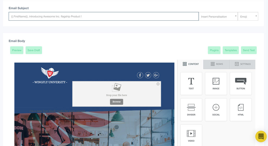
Task: Pick the Button content block
Action: 240,83
